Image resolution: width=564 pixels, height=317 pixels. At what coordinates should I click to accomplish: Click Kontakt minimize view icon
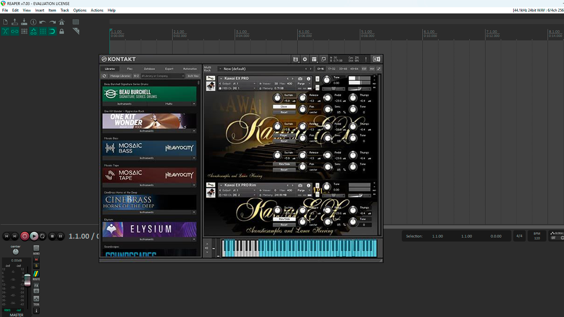(x=324, y=59)
